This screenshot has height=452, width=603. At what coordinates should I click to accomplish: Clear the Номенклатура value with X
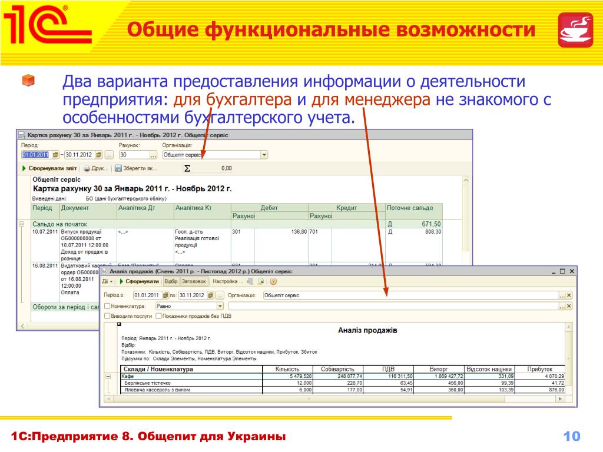(569, 306)
